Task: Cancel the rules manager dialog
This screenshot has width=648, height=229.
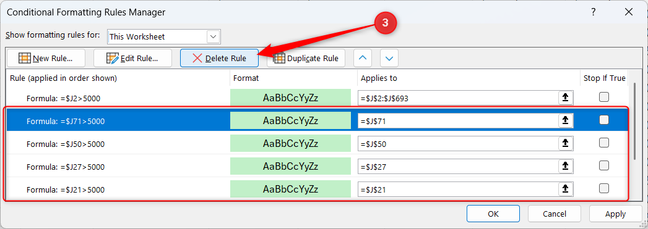Action: click(554, 214)
